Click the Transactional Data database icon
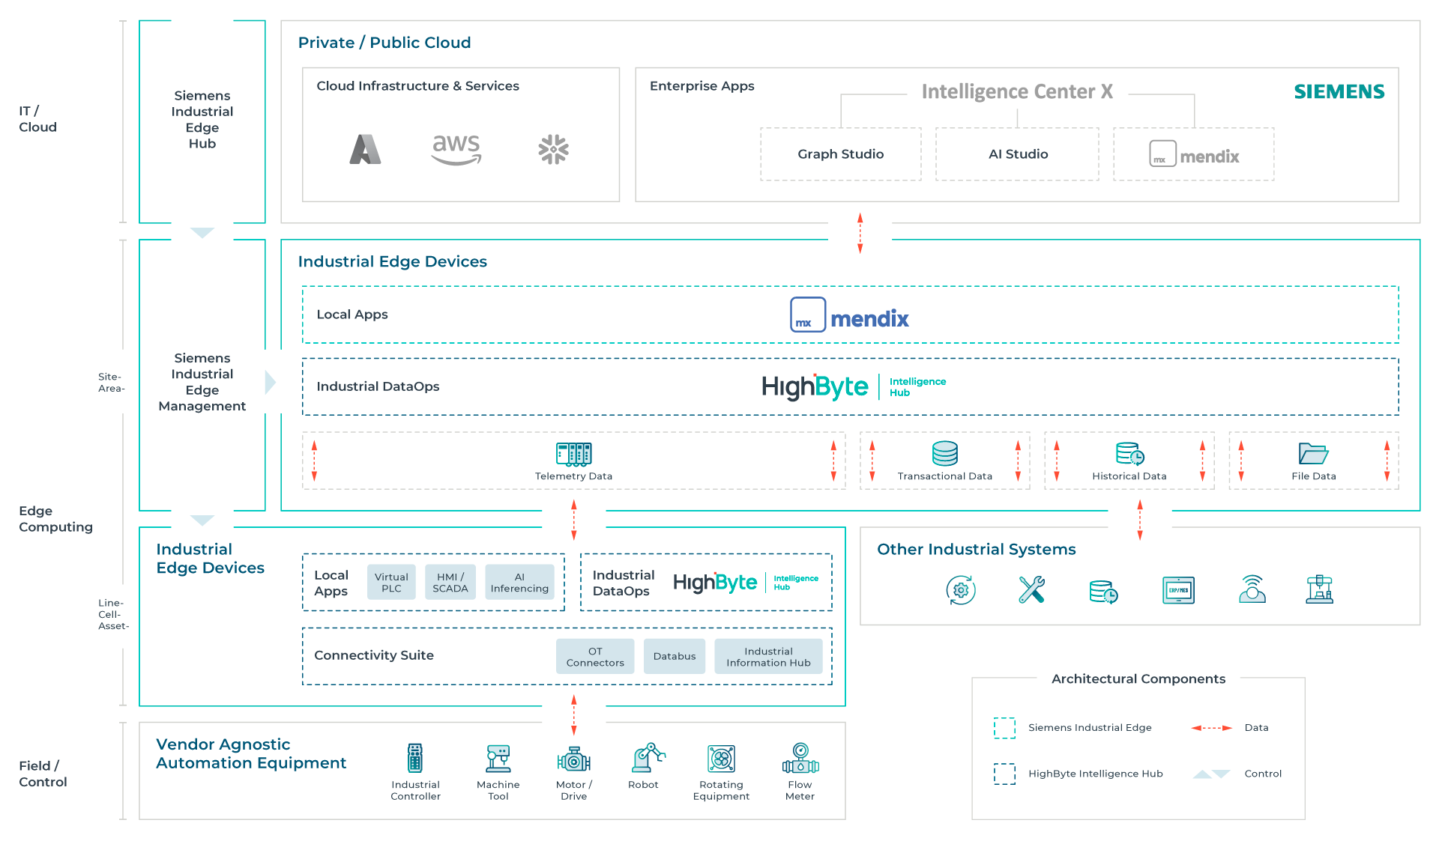1439x841 pixels. (x=944, y=454)
